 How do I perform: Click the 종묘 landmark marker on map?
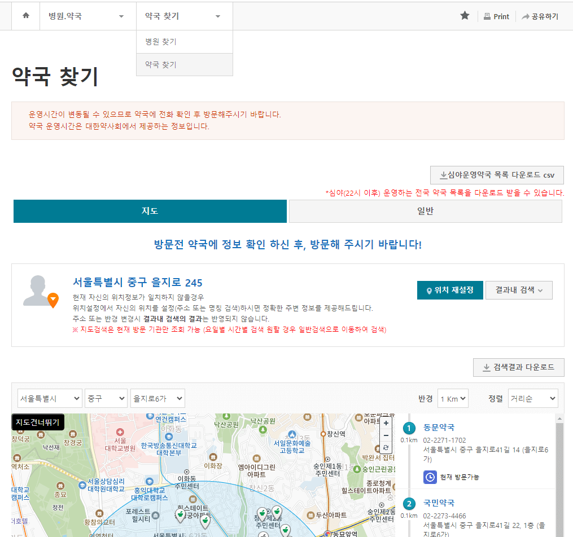point(60,486)
